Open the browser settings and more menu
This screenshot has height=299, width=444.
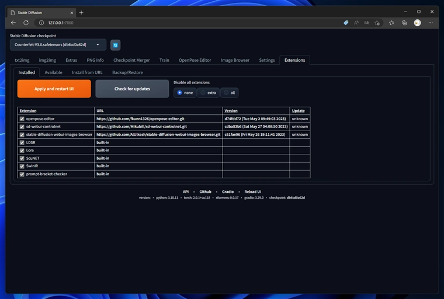point(431,23)
